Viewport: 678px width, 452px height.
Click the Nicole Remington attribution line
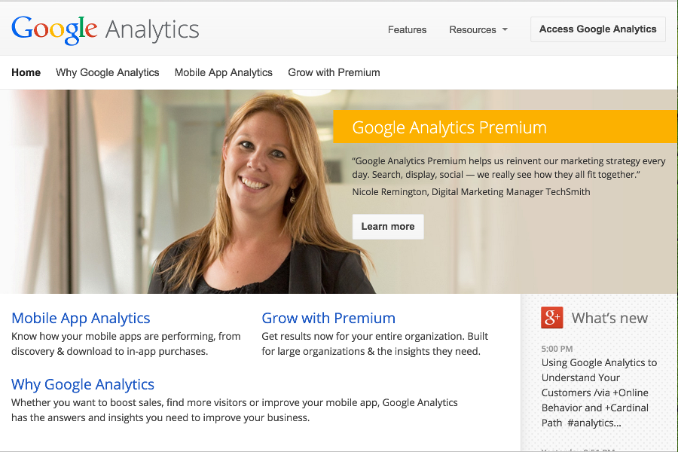pyautogui.click(x=471, y=192)
